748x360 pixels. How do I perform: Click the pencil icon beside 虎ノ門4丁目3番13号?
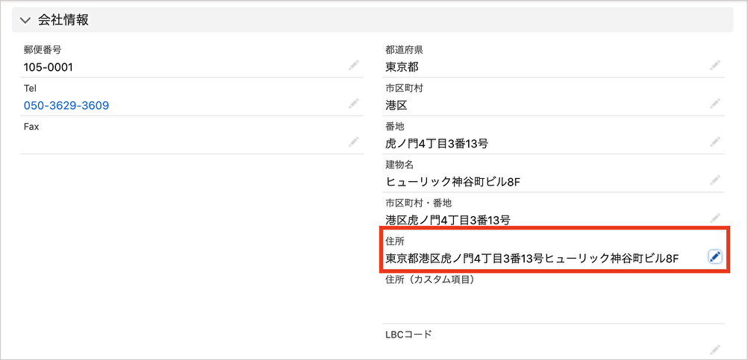pos(714,142)
